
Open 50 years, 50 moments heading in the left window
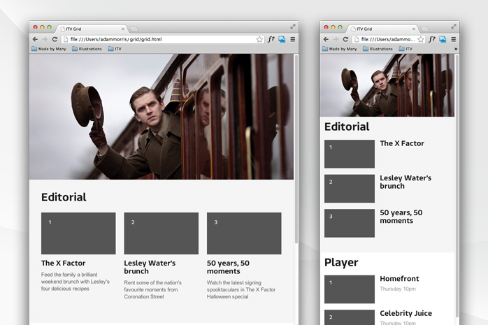click(x=228, y=267)
